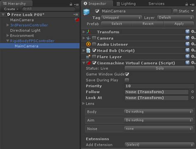Click the Hierarchy search field
This screenshot has height=149, width=196.
click(x=49, y=9)
